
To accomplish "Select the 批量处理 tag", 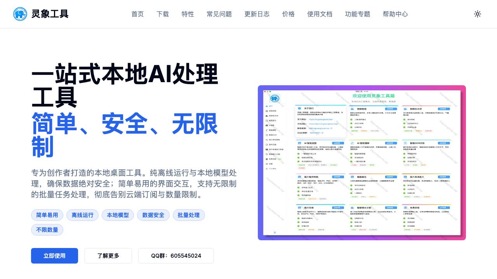I will point(189,215).
